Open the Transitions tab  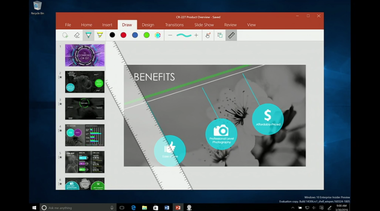coord(174,25)
